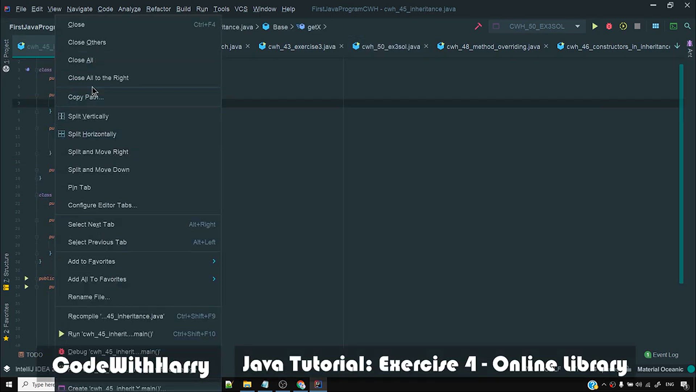Screen dimensions: 696x392
Task: Choose Select Next Tab entry
Action: click(x=138, y=225)
